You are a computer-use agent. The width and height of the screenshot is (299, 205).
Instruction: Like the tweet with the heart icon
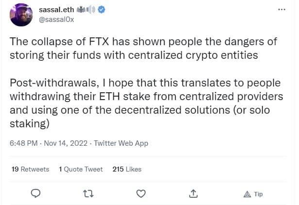point(141,194)
